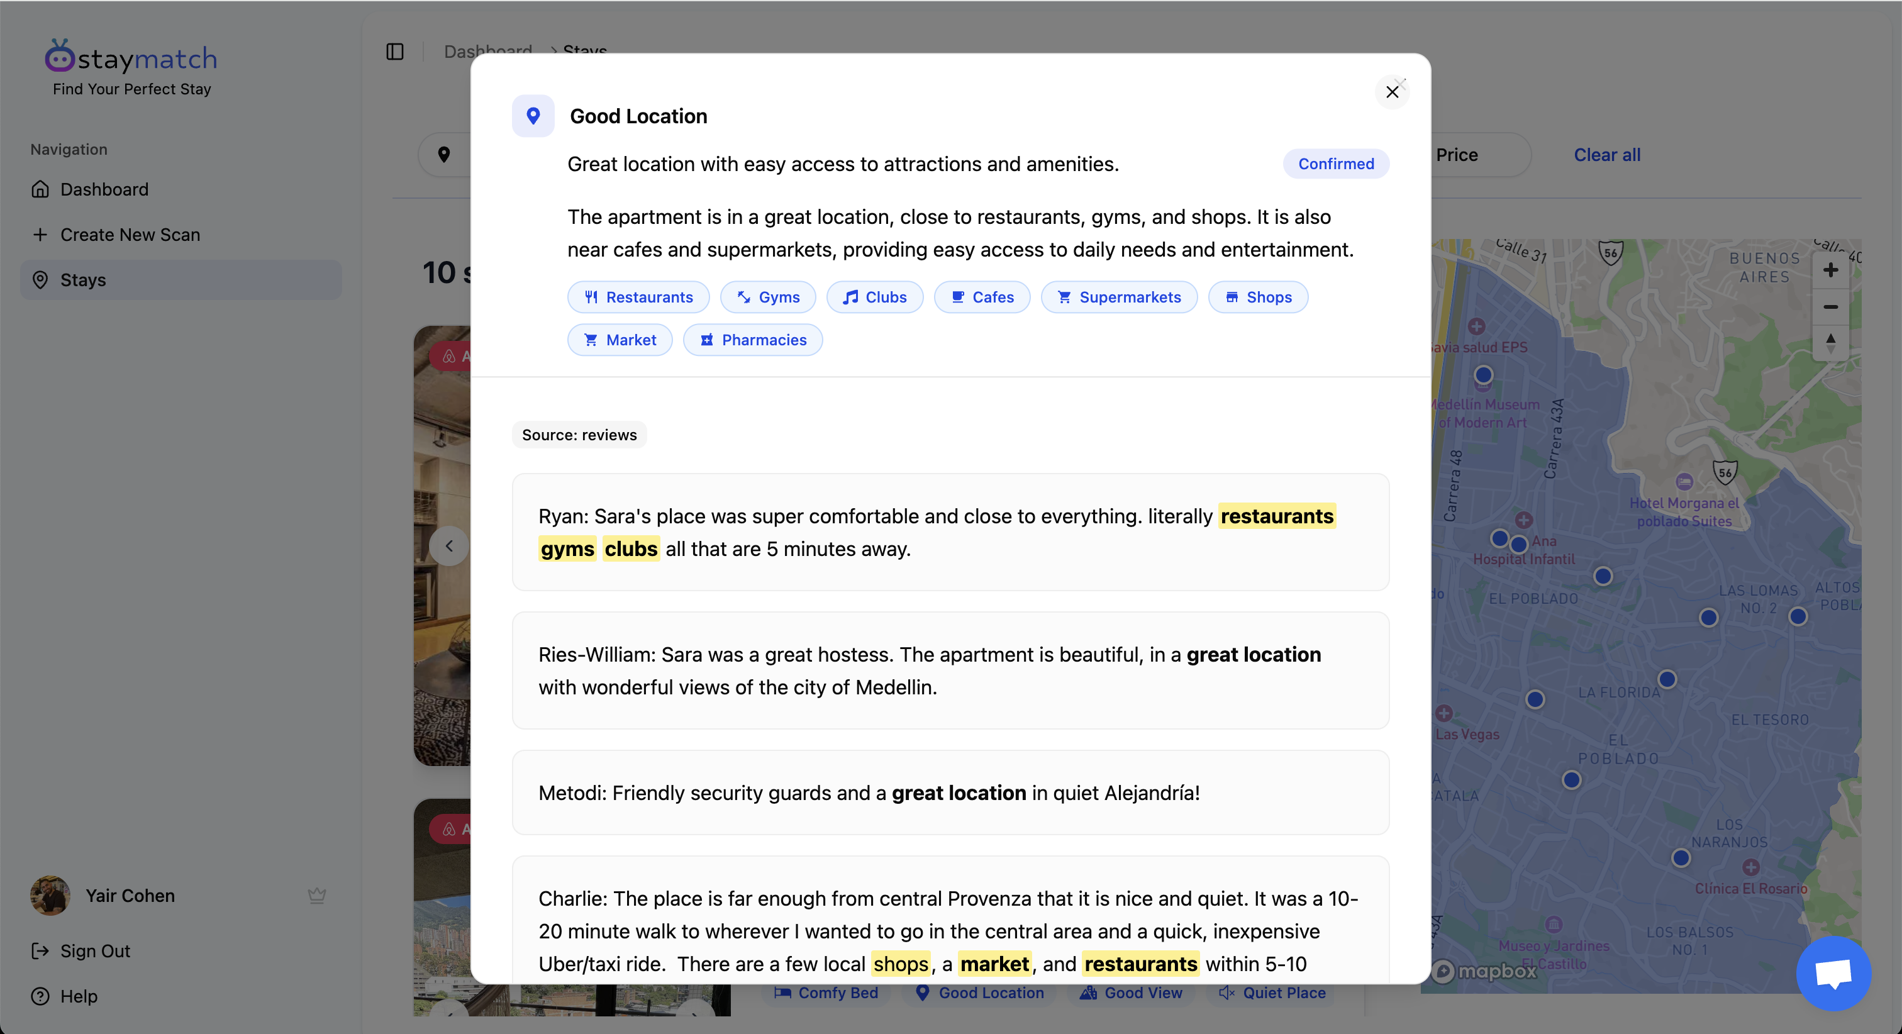
Task: Reset map bearing with compass button
Action: [1830, 343]
